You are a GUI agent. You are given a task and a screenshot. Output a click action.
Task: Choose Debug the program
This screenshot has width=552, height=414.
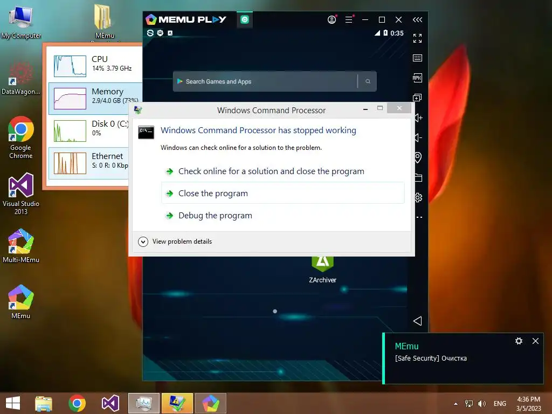(282, 215)
